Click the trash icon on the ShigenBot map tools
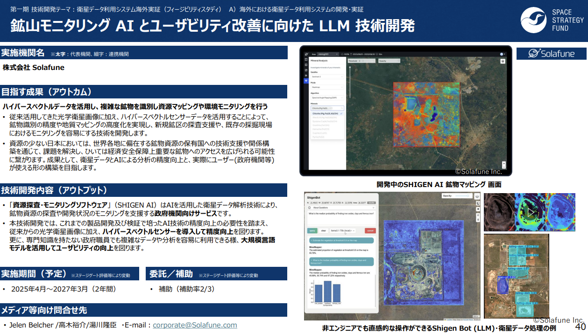The height and width of the screenshot is (334, 588). (478, 219)
